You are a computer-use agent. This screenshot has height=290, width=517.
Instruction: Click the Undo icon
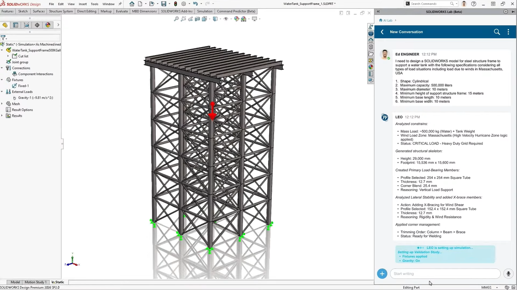click(195, 4)
